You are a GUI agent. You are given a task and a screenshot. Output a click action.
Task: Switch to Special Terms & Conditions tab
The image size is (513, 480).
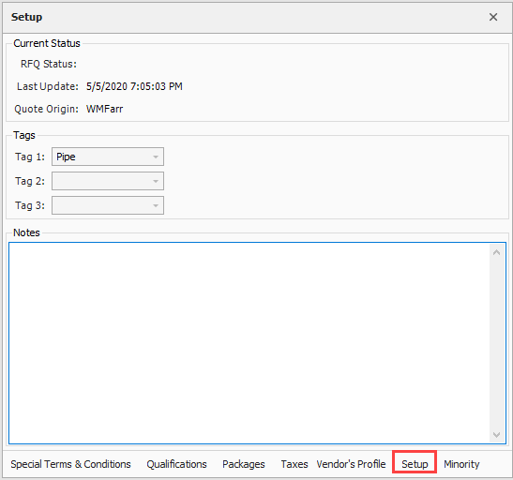click(70, 464)
